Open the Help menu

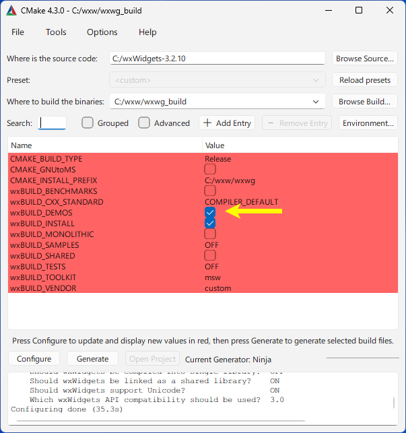click(x=147, y=32)
